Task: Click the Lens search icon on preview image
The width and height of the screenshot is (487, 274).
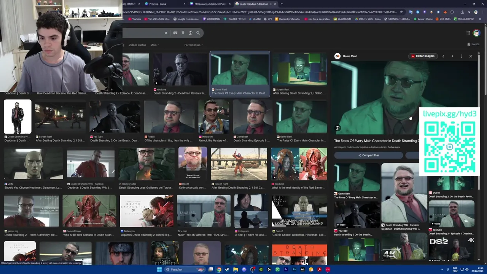Action: [337, 128]
